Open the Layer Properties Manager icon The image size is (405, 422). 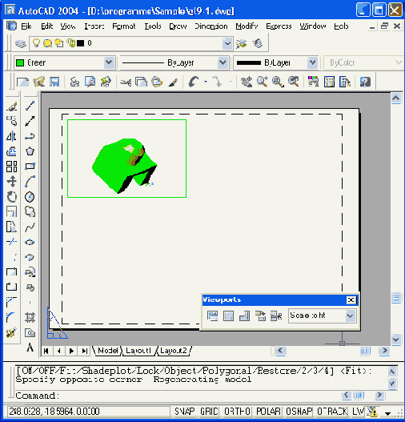20,43
